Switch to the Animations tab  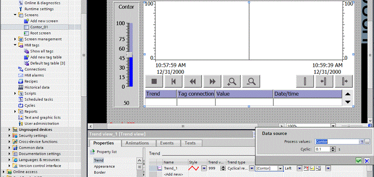pos(137,143)
